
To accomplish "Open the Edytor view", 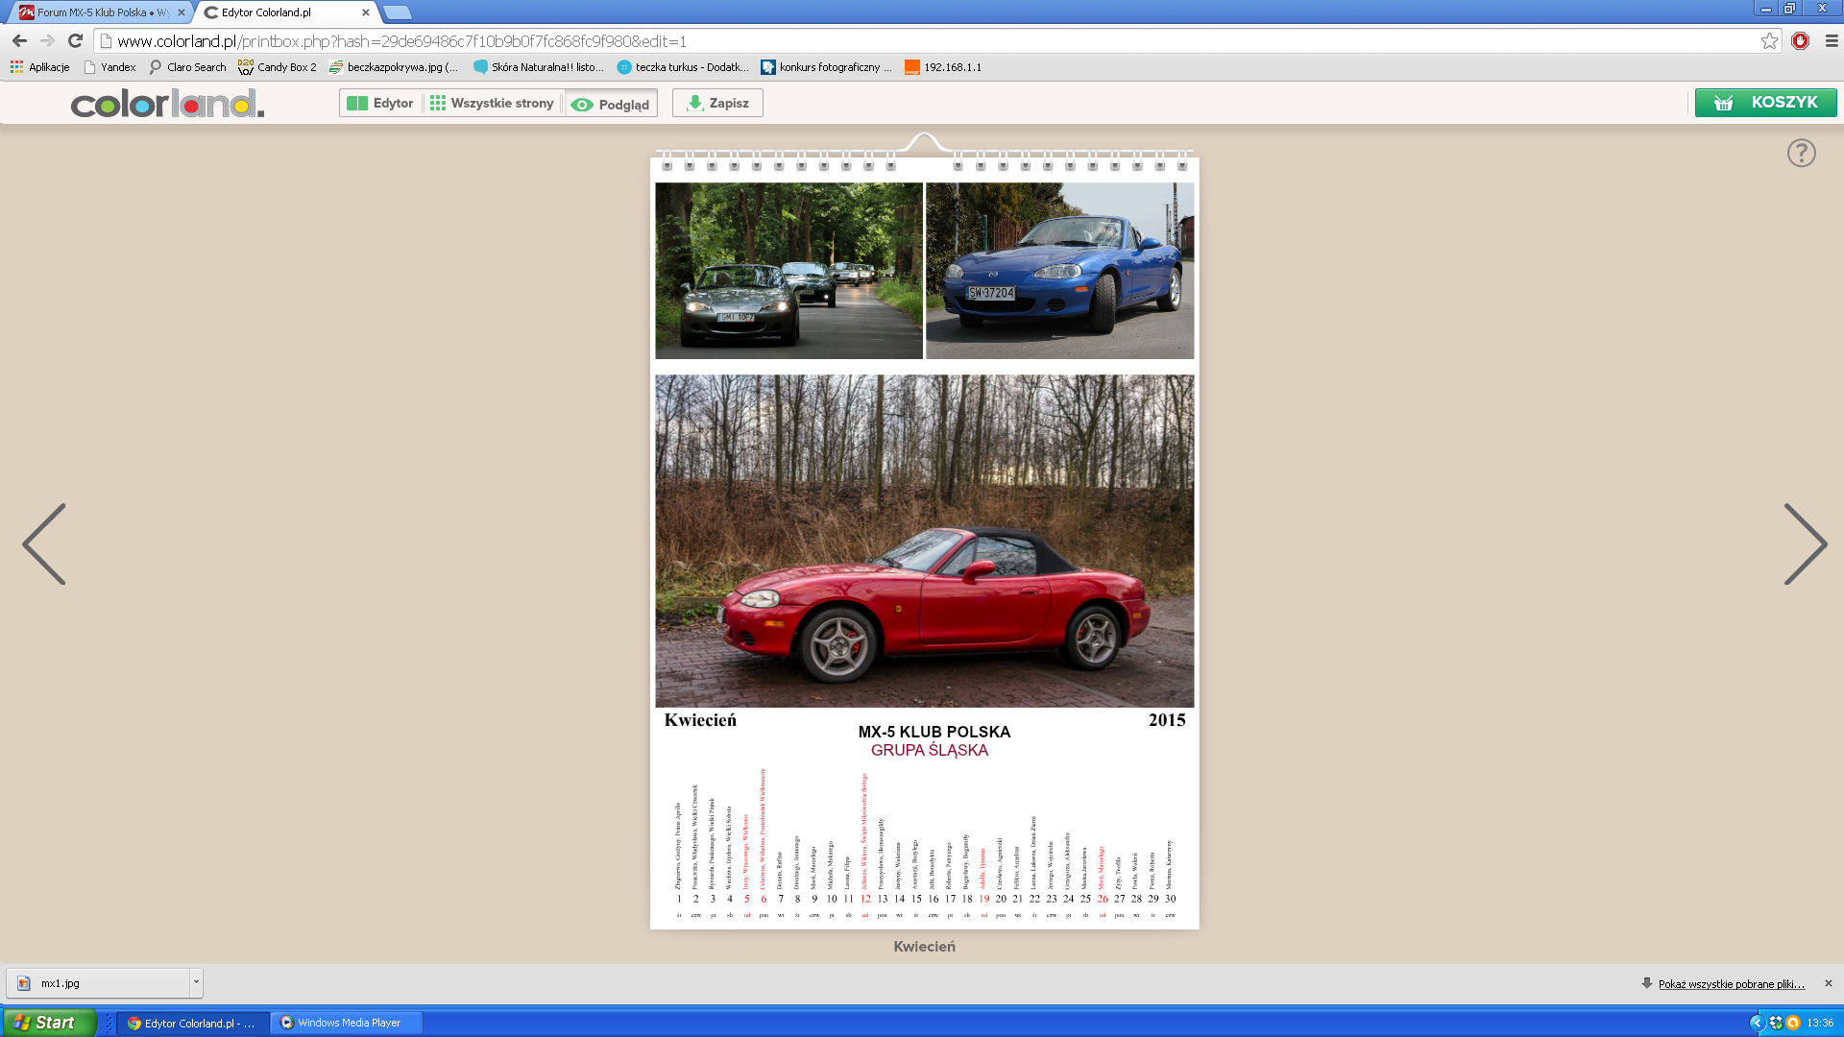I will [380, 104].
